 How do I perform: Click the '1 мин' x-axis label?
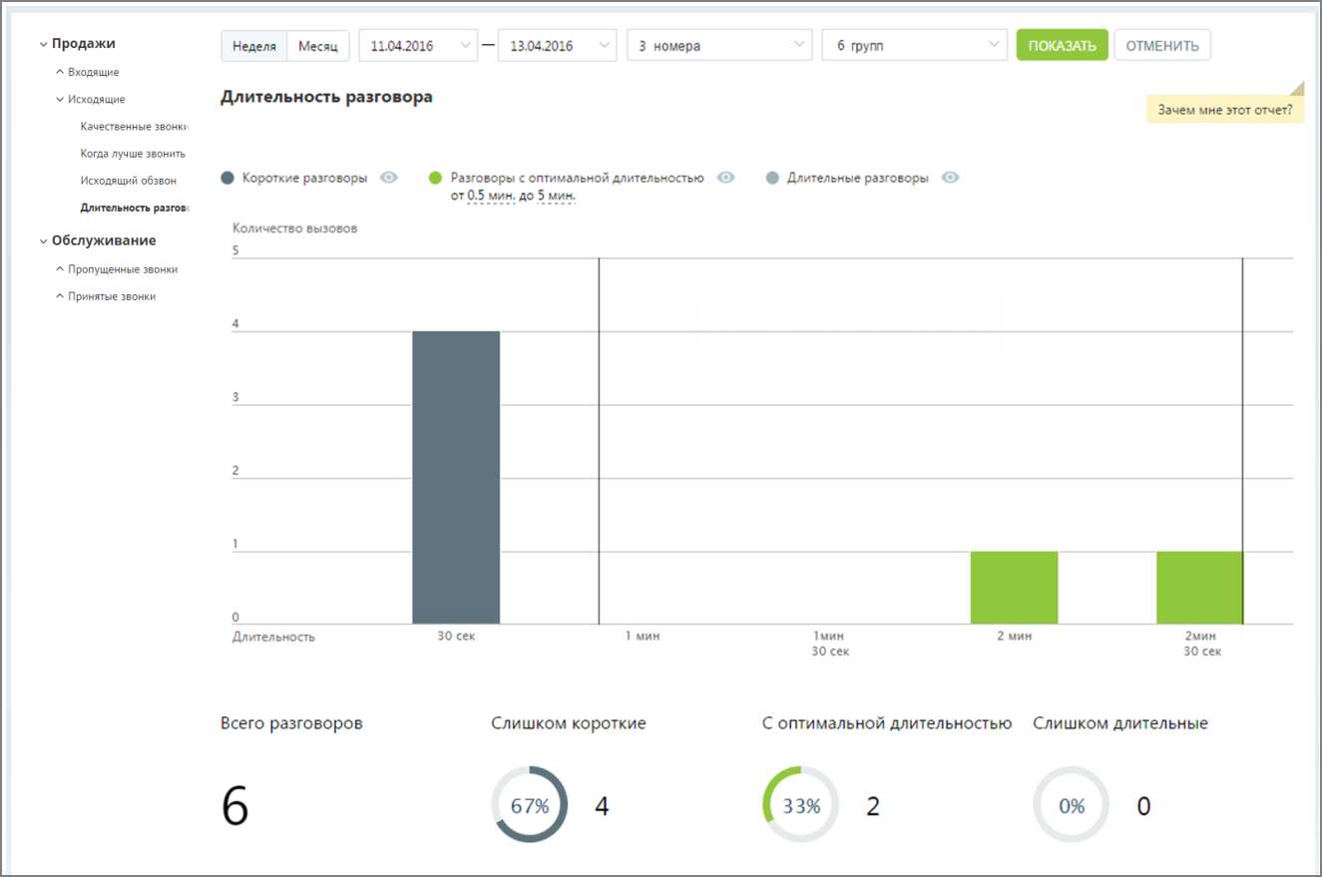(x=643, y=636)
